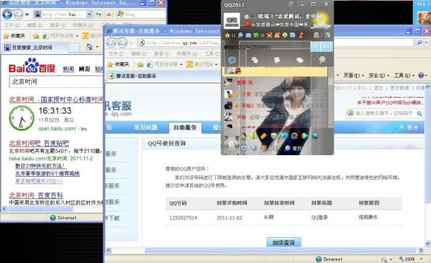Open 收藏夹 menu in Tencent service IE window
The height and width of the screenshot is (263, 431).
click(x=187, y=54)
